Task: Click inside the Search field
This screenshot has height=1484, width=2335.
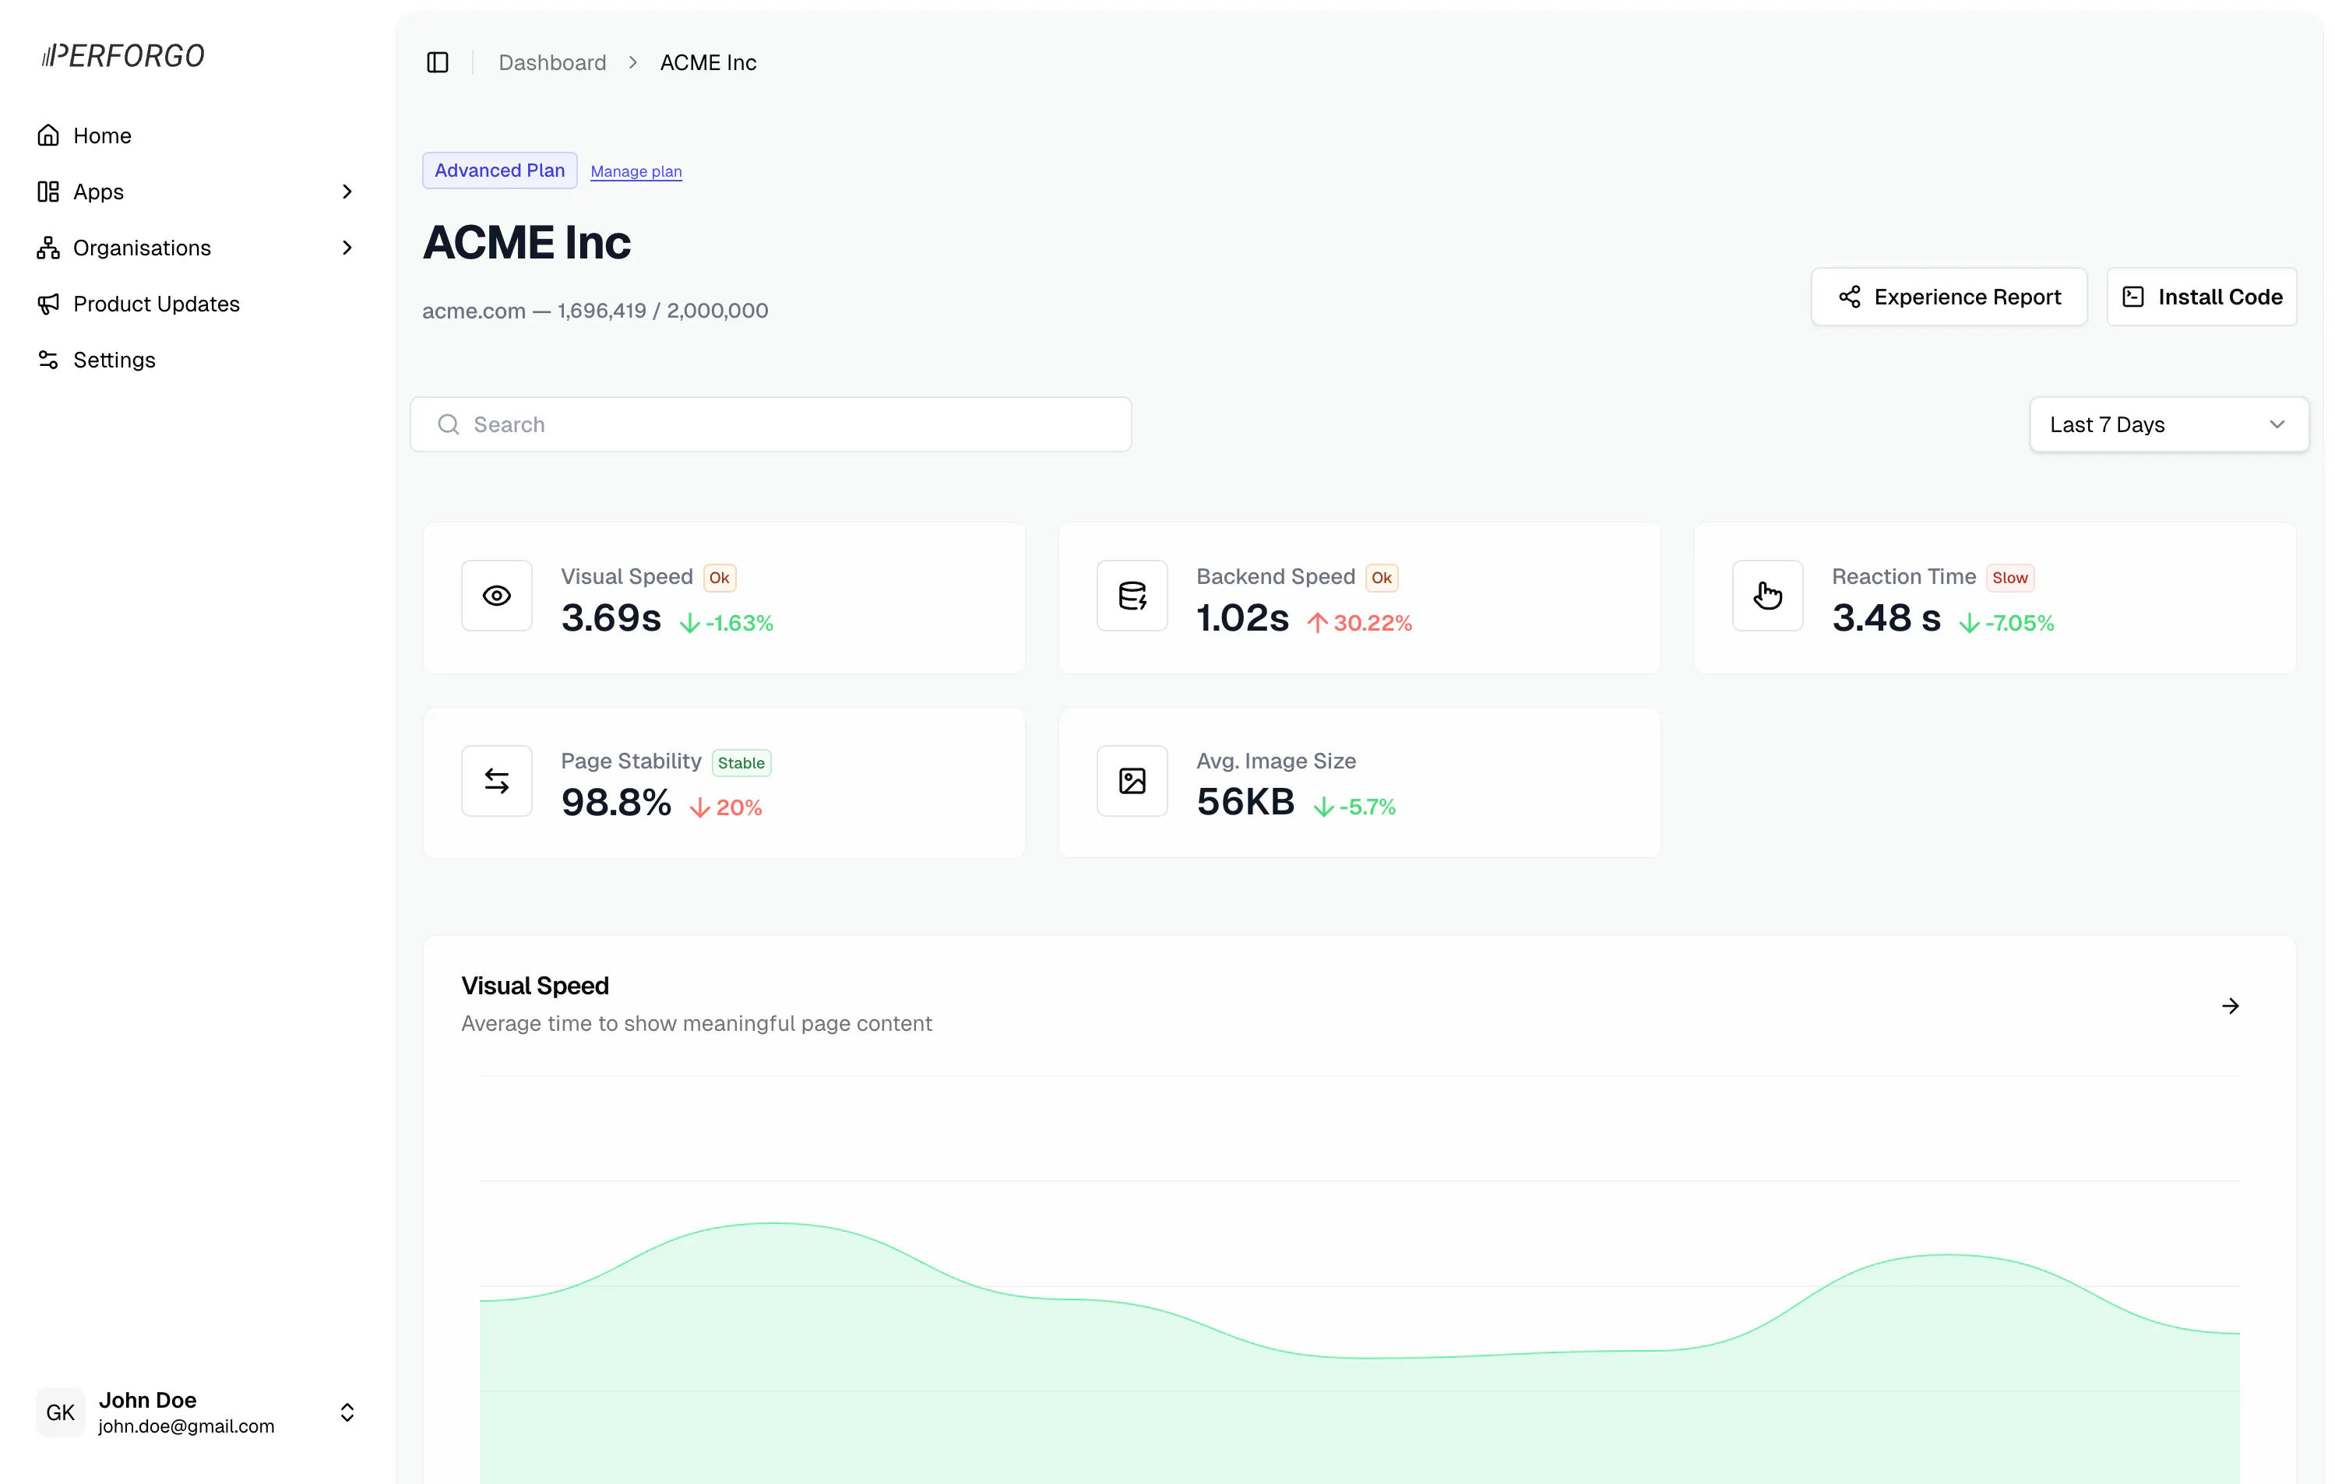Action: click(x=771, y=424)
